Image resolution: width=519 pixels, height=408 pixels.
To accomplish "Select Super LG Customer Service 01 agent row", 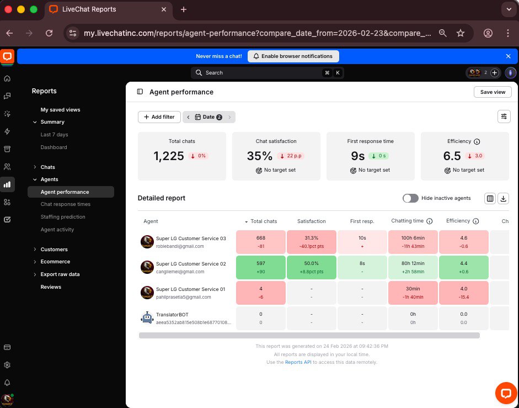I will (186, 293).
